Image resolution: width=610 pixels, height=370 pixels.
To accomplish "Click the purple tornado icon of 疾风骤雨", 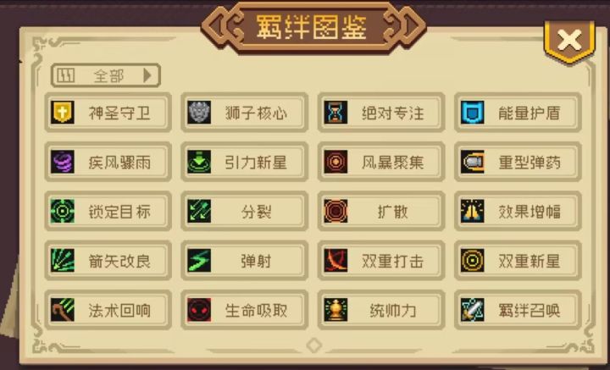I will coord(63,162).
